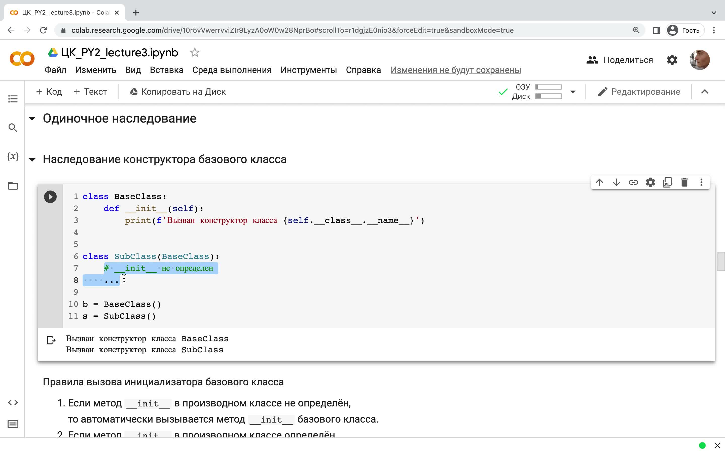Open the files folder panel
This screenshot has width=725, height=453.
13,186
